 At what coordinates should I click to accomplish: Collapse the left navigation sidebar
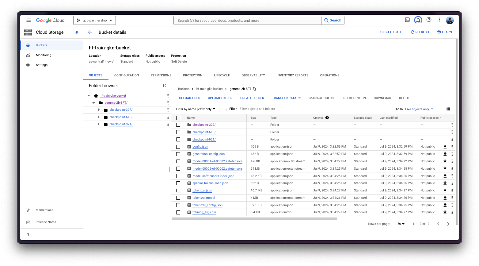tap(28, 234)
